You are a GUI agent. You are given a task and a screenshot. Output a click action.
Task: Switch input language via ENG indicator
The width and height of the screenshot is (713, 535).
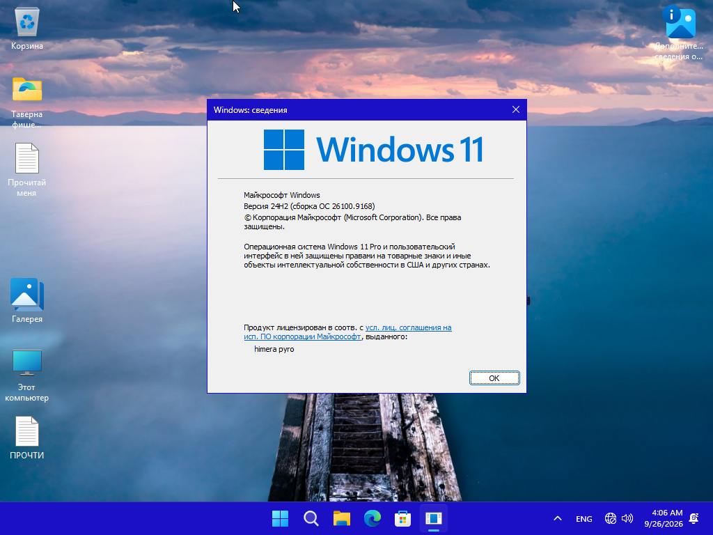(584, 518)
